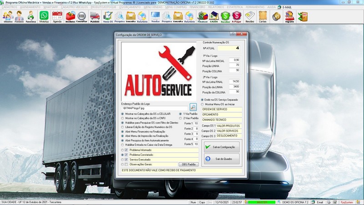
Task: Check the Observações Gerais checkbox
Action: (126, 164)
